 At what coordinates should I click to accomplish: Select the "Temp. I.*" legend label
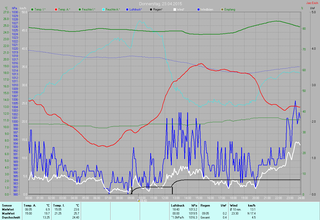click(40, 9)
